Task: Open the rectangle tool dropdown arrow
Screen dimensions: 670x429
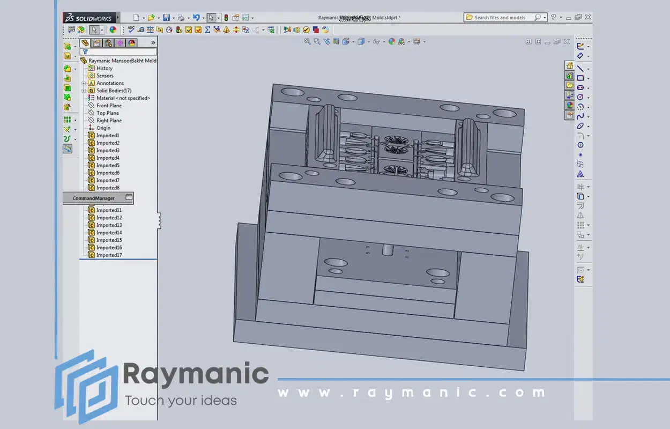Action: pyautogui.click(x=588, y=78)
